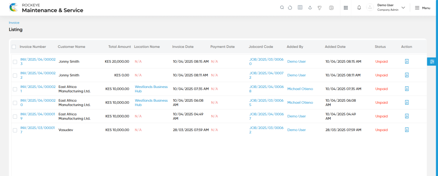Image resolution: width=438 pixels, height=176 pixels.
Task: Check the box for invoice INV/2025/04/000021
Action: 15,89
